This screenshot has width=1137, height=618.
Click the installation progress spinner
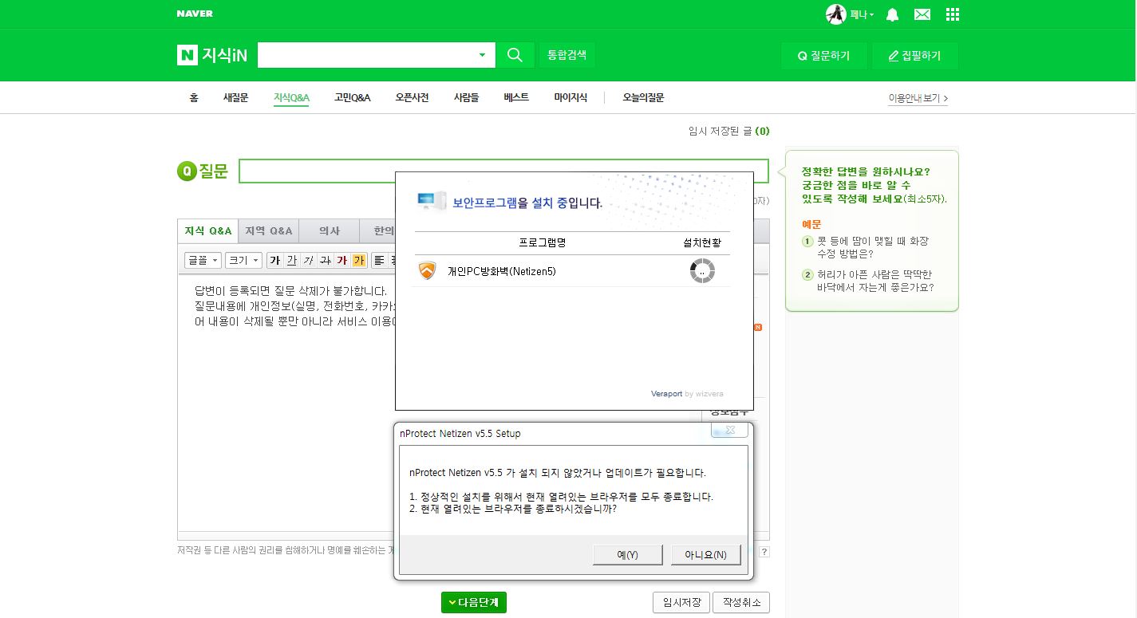(x=702, y=271)
